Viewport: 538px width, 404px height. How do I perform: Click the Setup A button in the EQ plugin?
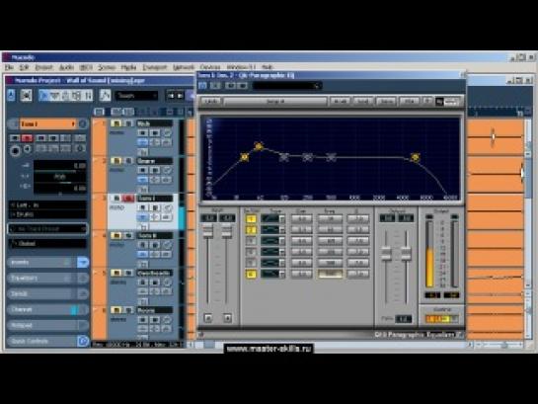(x=275, y=102)
